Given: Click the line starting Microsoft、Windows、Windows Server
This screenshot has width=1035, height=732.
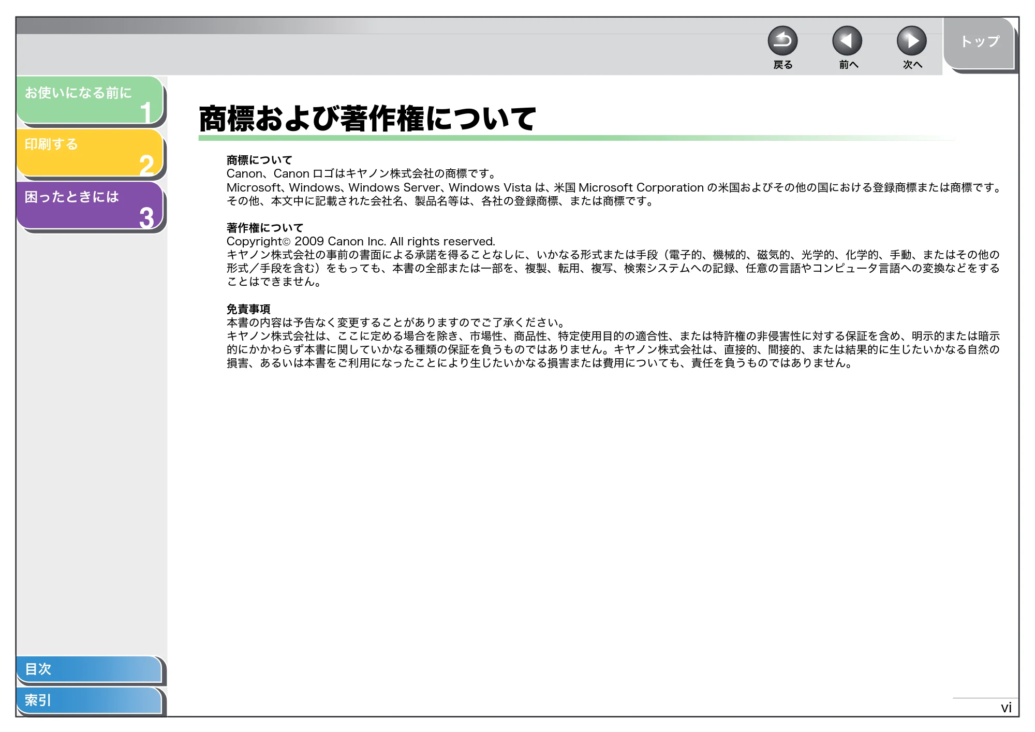Looking at the screenshot, I should click(615, 187).
